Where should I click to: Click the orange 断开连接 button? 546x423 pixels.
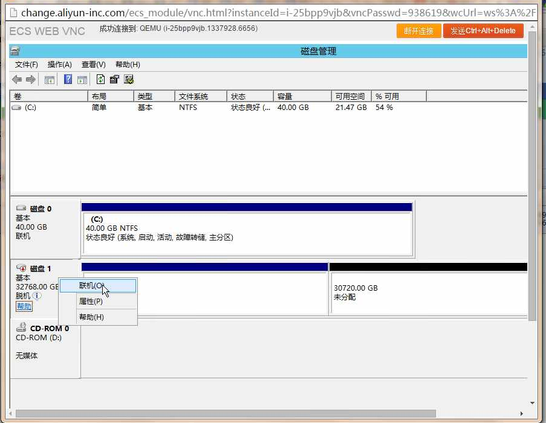click(418, 31)
